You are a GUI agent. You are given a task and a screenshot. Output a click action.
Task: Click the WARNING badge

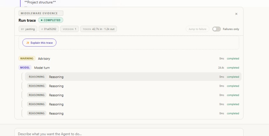pyautogui.click(x=27, y=59)
